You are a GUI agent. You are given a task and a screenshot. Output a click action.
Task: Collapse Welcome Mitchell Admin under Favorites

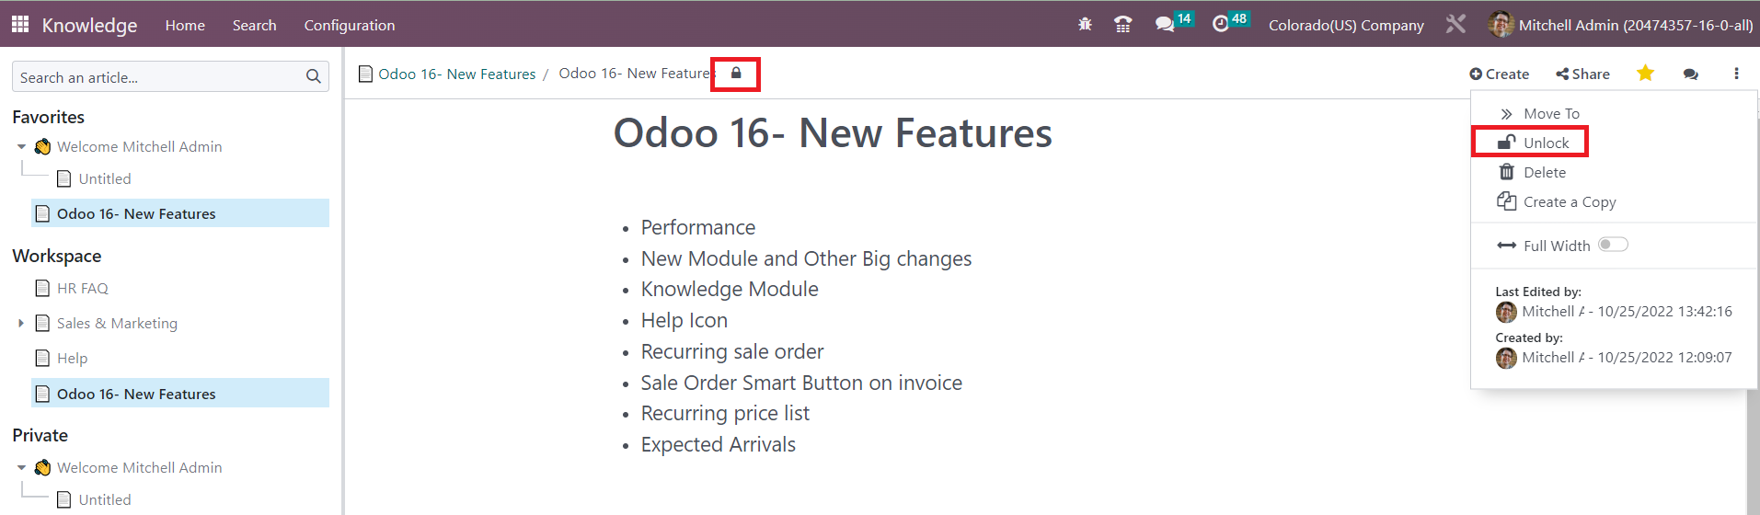point(21,146)
